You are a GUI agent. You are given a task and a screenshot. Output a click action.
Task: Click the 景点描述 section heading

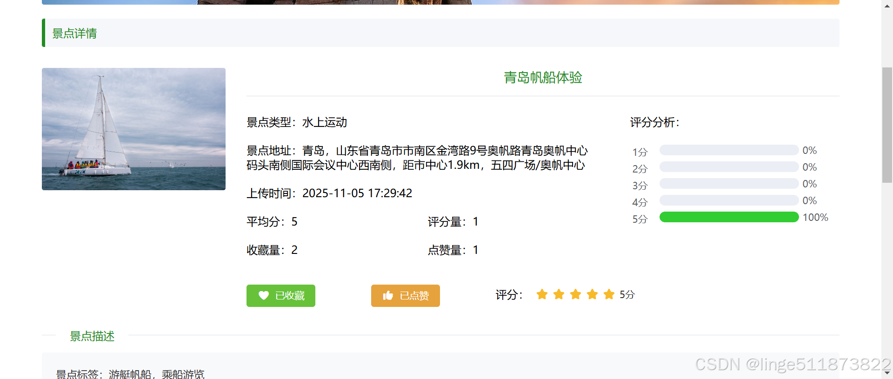[x=92, y=336]
